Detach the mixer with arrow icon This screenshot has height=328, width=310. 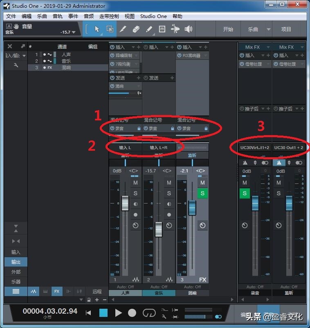coord(22,46)
